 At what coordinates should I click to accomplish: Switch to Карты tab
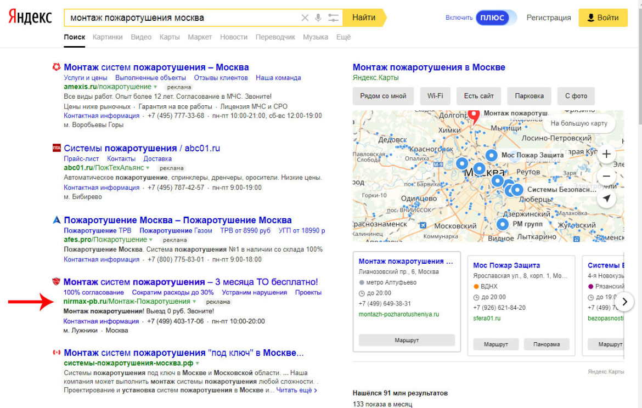(x=170, y=37)
